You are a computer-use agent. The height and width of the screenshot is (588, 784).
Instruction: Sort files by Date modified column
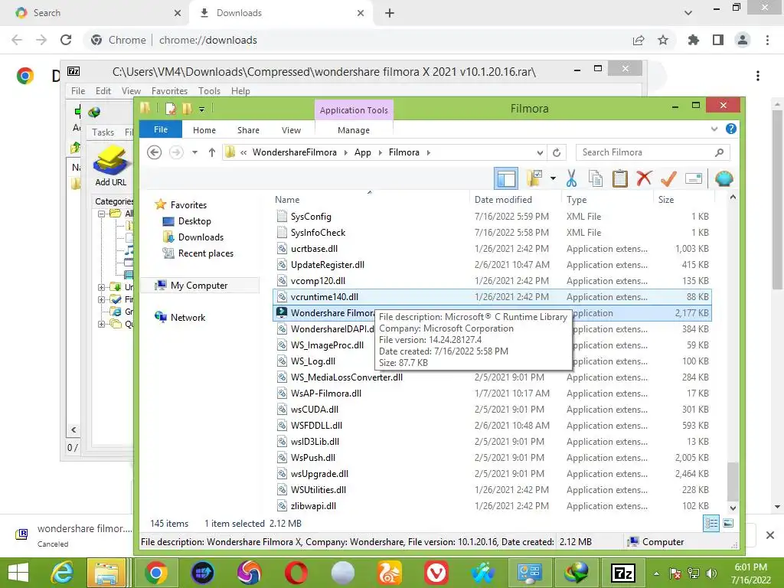click(x=503, y=200)
